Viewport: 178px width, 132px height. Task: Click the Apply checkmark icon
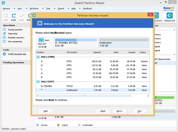click(22, 16)
